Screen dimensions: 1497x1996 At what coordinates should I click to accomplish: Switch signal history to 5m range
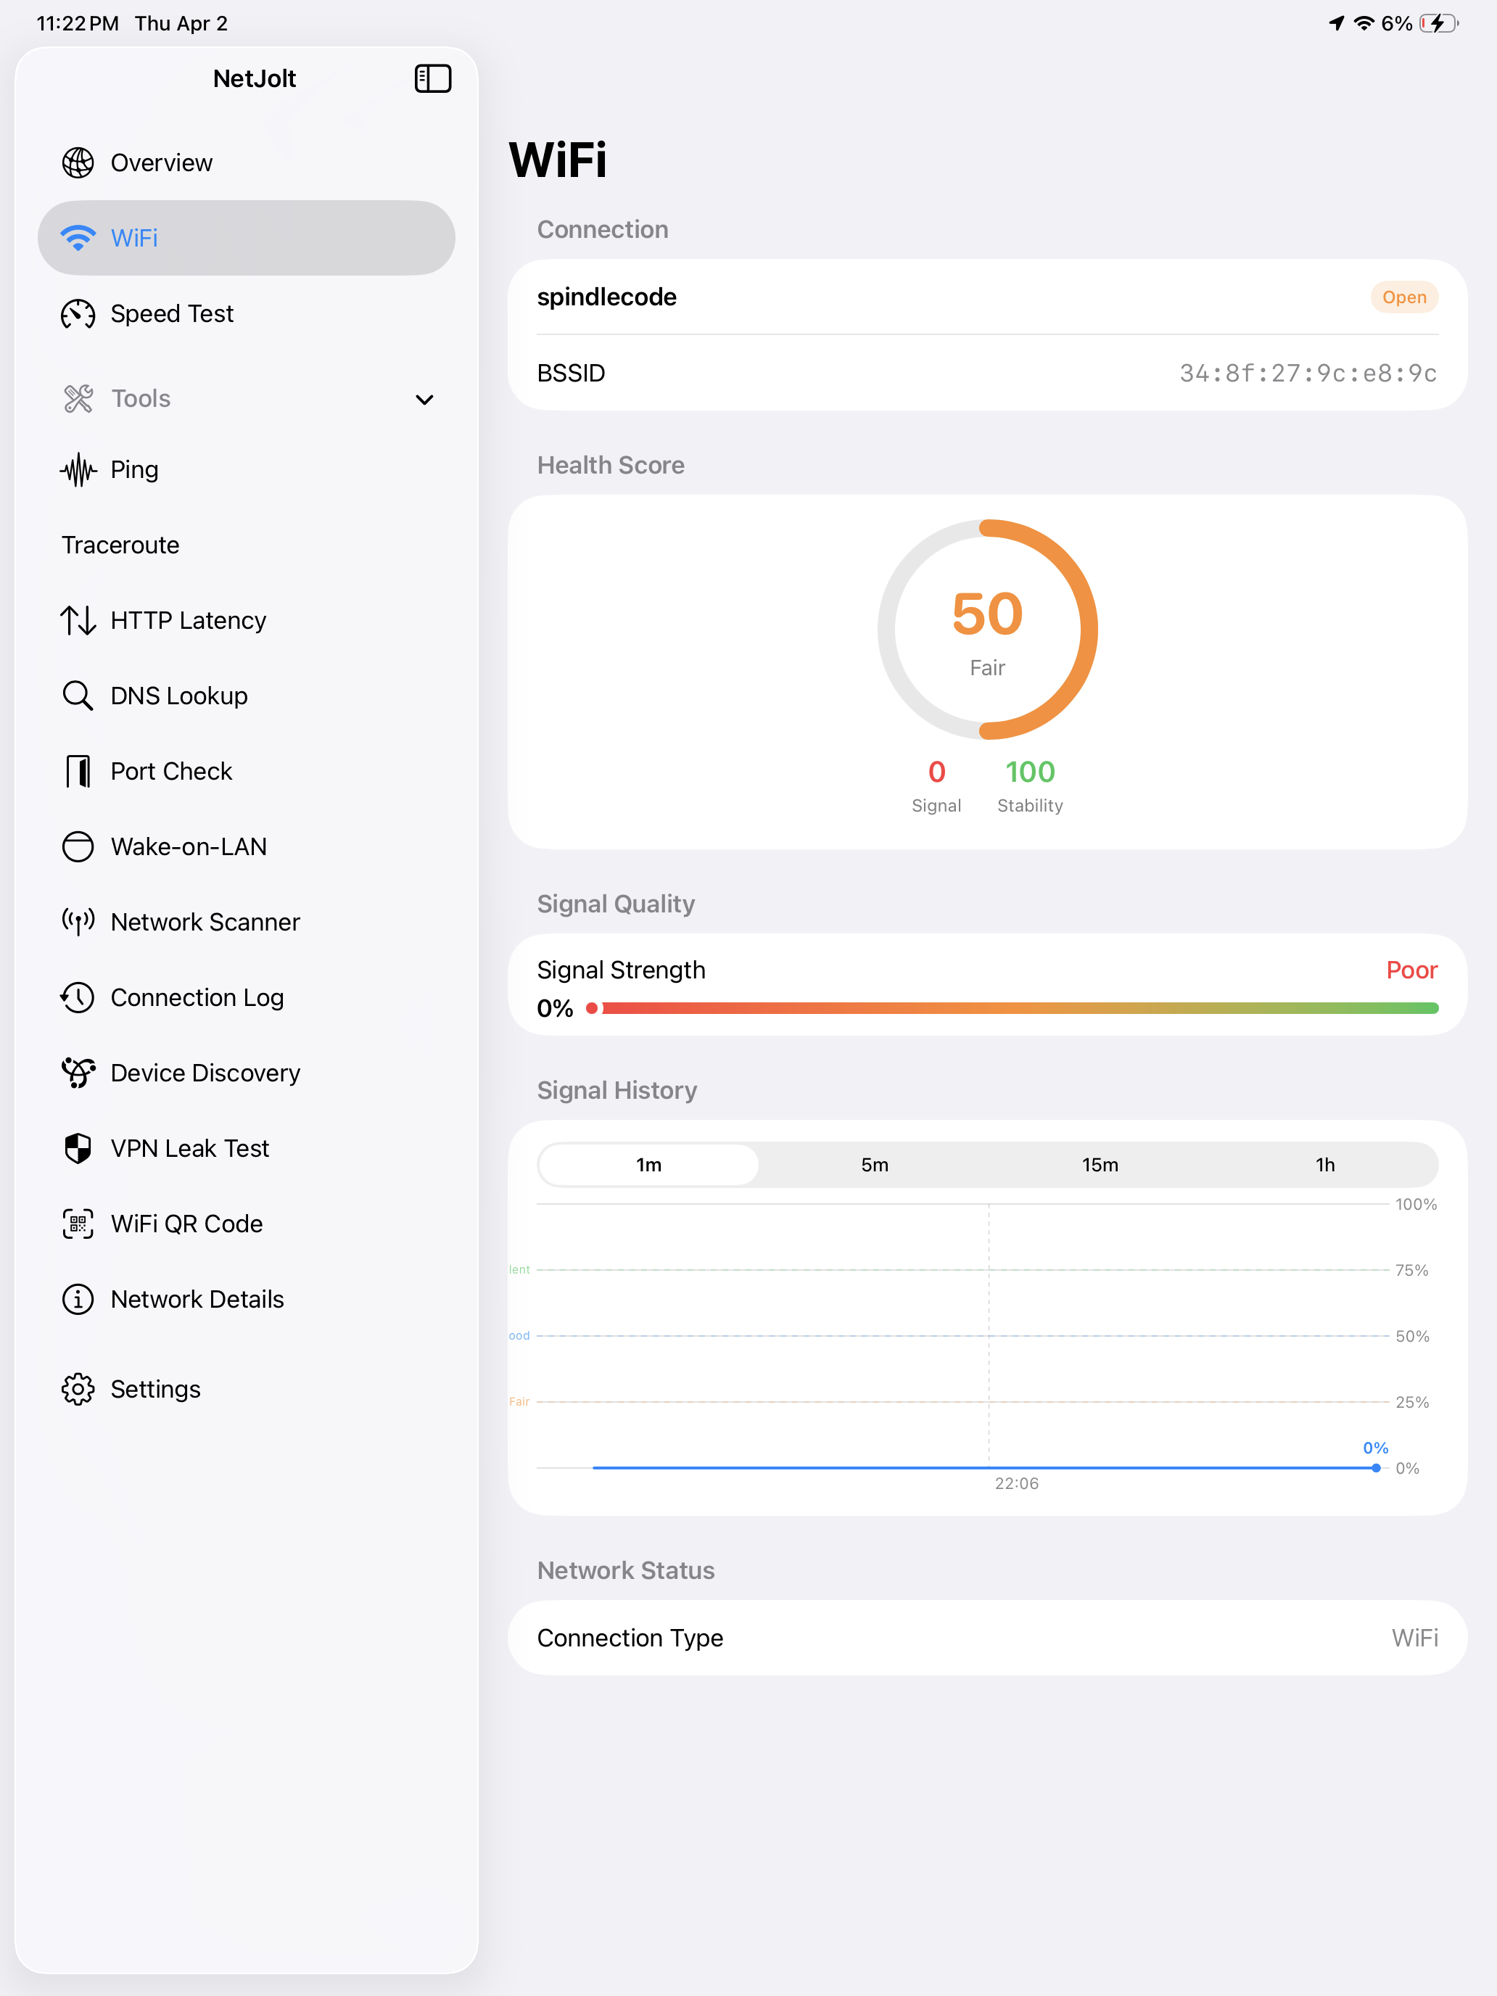pos(875,1164)
